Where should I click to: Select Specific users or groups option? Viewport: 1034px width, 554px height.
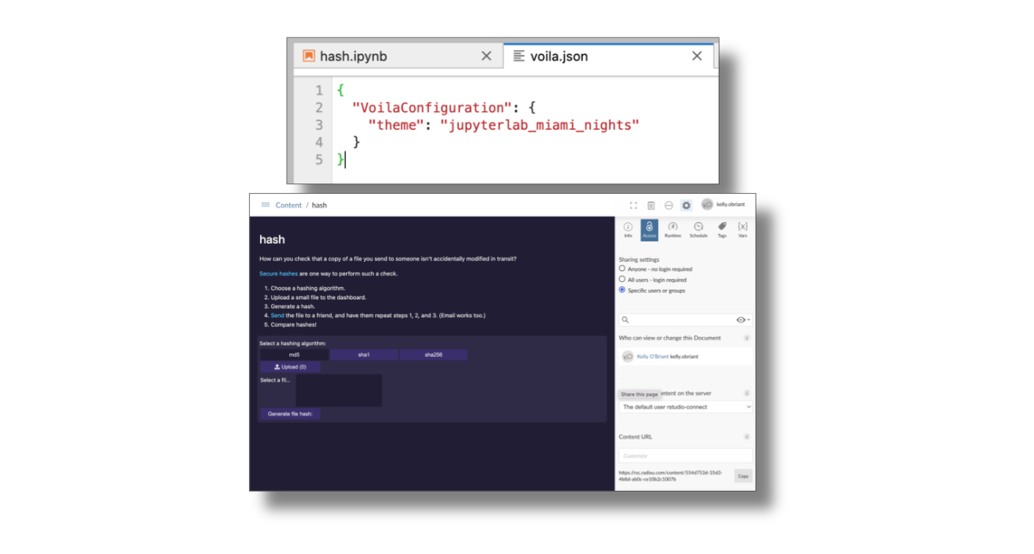pyautogui.click(x=623, y=291)
